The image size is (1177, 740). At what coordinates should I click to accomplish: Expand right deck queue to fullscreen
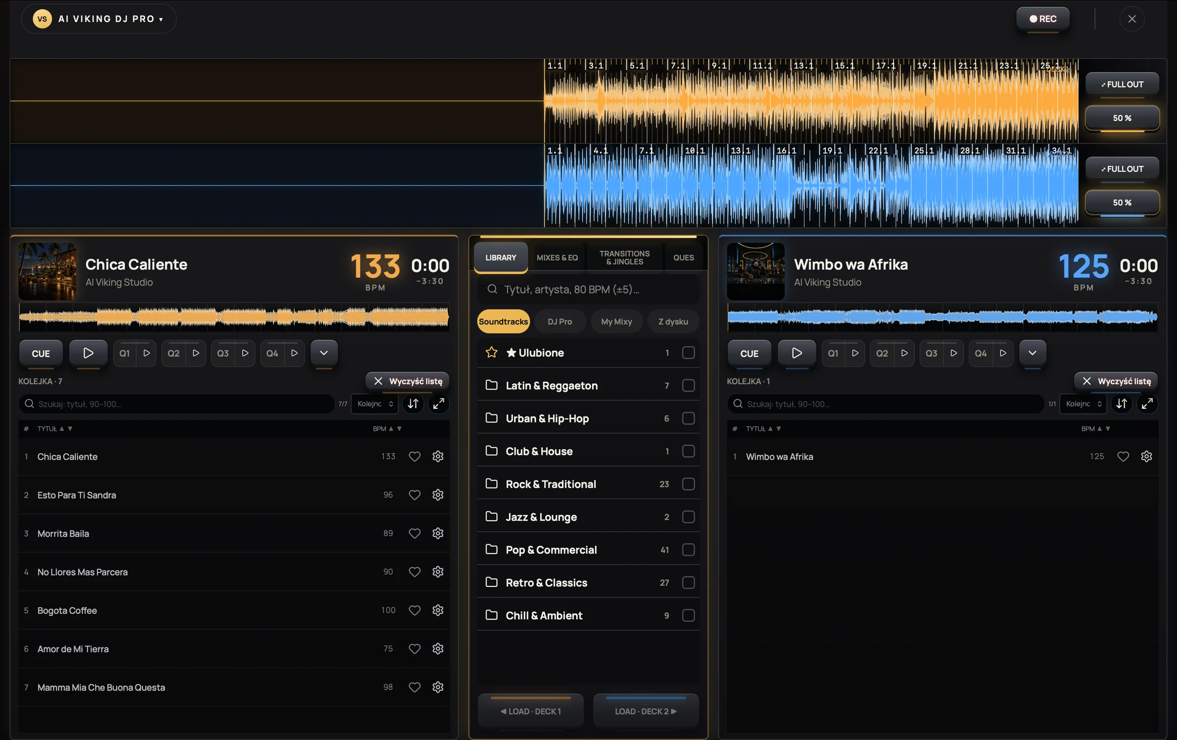point(1147,403)
